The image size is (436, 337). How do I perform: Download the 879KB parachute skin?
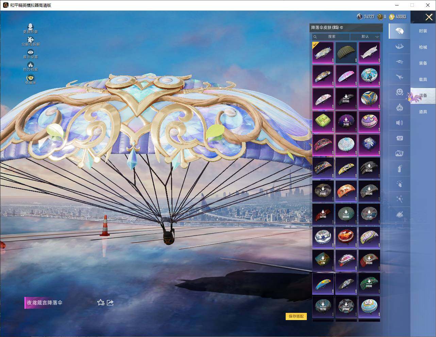346,306
